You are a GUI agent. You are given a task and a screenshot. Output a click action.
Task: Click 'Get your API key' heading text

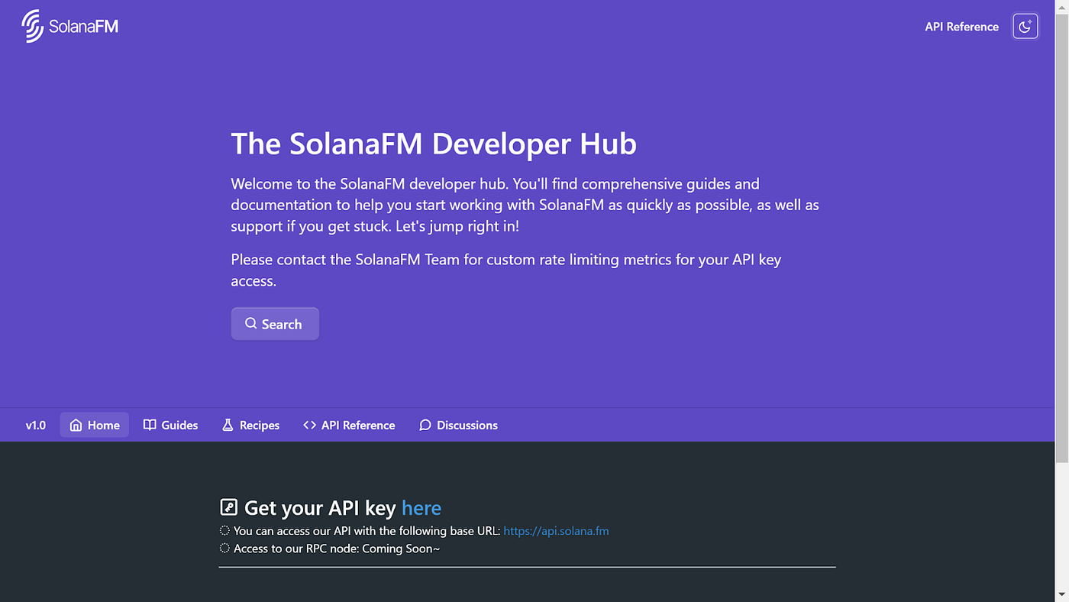pyautogui.click(x=320, y=508)
